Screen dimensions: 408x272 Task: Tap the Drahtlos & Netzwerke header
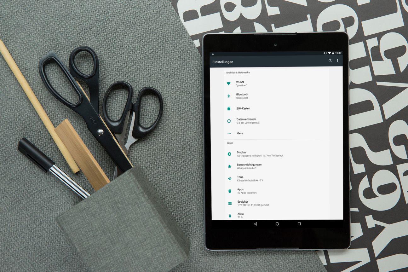click(238, 72)
